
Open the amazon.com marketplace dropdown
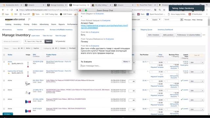pos(140,20)
